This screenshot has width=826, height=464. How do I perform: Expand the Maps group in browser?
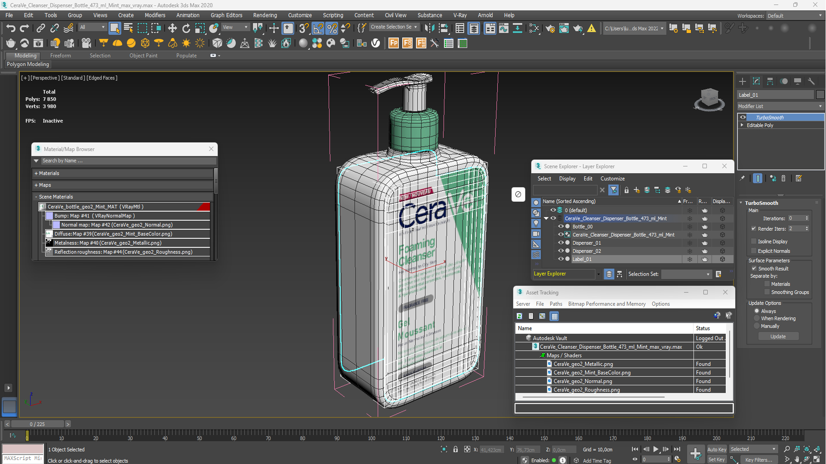click(x=36, y=185)
